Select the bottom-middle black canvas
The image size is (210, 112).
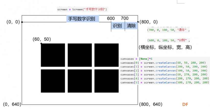80,81
